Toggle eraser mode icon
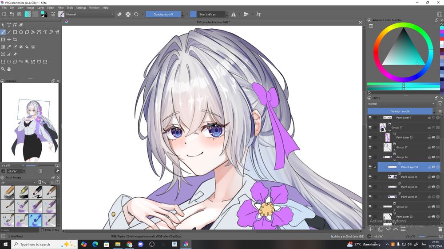444x249 pixels. pos(119,14)
